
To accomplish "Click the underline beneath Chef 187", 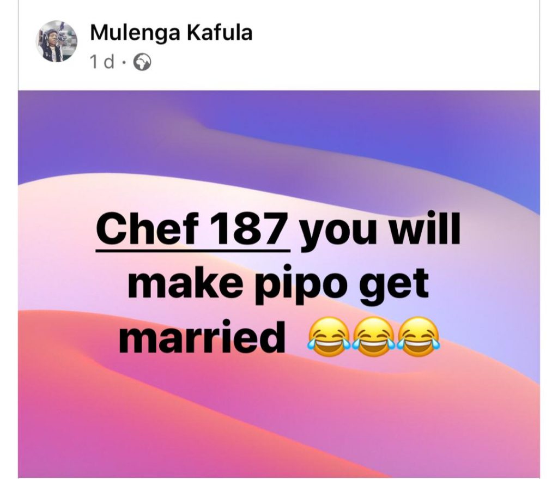I will click(x=193, y=251).
